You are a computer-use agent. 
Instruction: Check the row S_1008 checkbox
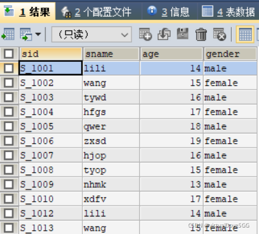tap(9, 170)
